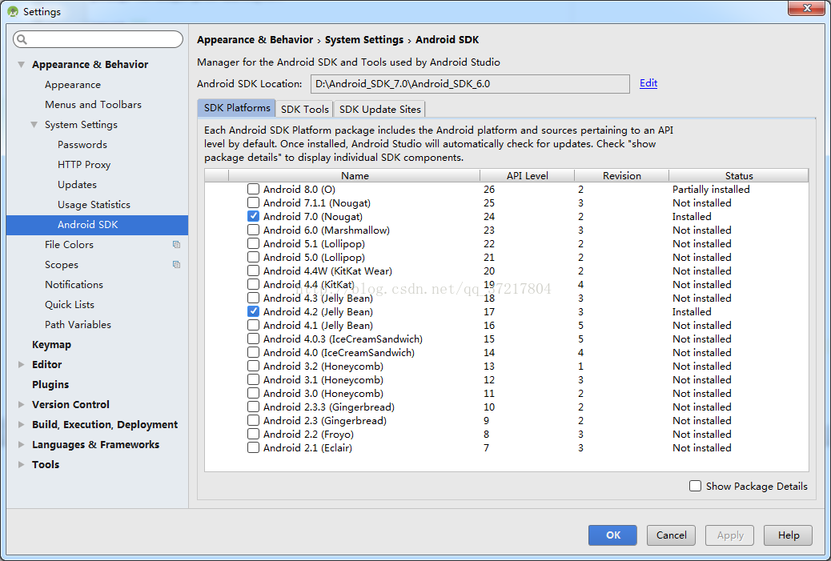Viewport: 831px width, 561px height.
Task: Click the search magnifier icon in settings
Action: point(22,39)
